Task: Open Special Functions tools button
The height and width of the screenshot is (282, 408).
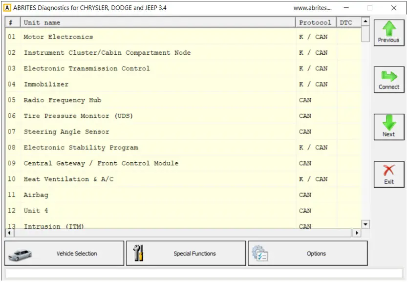Action: click(x=186, y=253)
